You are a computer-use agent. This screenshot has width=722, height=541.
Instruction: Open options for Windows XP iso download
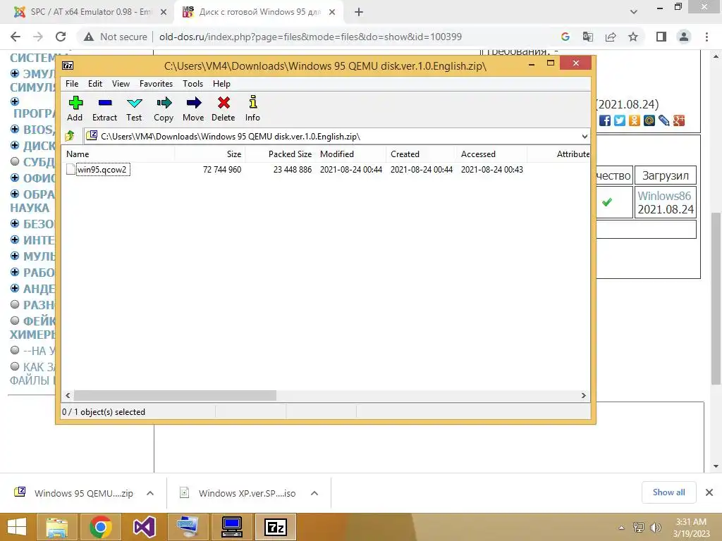(314, 493)
